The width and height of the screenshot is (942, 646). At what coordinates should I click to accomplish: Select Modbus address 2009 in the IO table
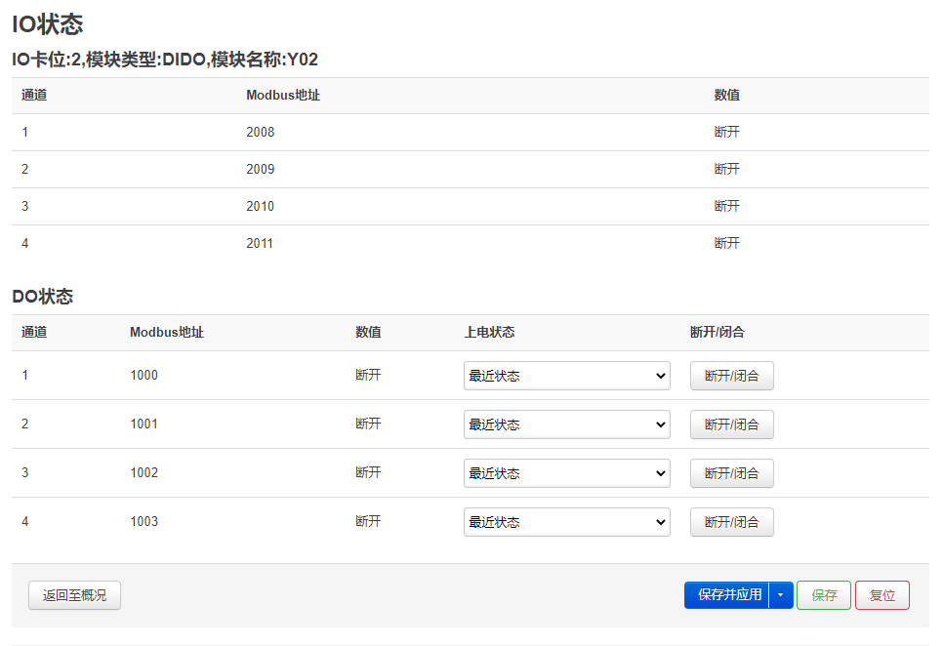click(x=260, y=169)
